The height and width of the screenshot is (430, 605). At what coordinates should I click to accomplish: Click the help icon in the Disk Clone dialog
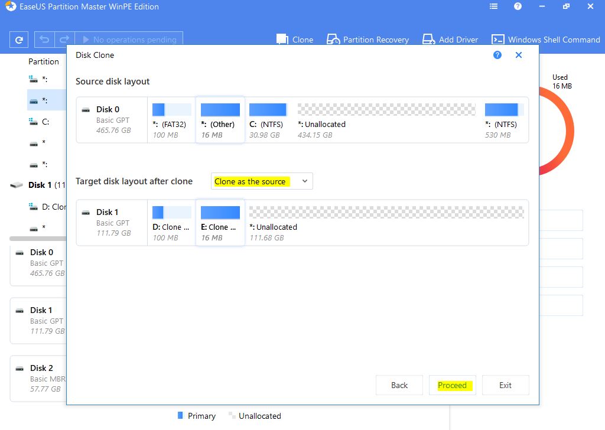(x=497, y=55)
